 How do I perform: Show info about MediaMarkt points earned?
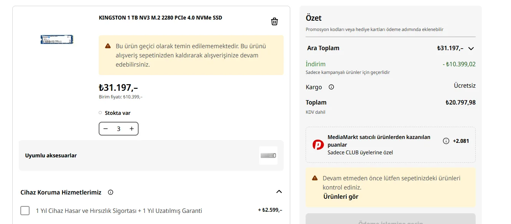(446, 141)
